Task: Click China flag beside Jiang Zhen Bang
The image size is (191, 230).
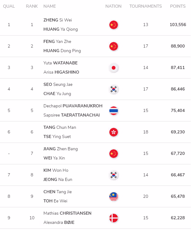Action: 113,154
